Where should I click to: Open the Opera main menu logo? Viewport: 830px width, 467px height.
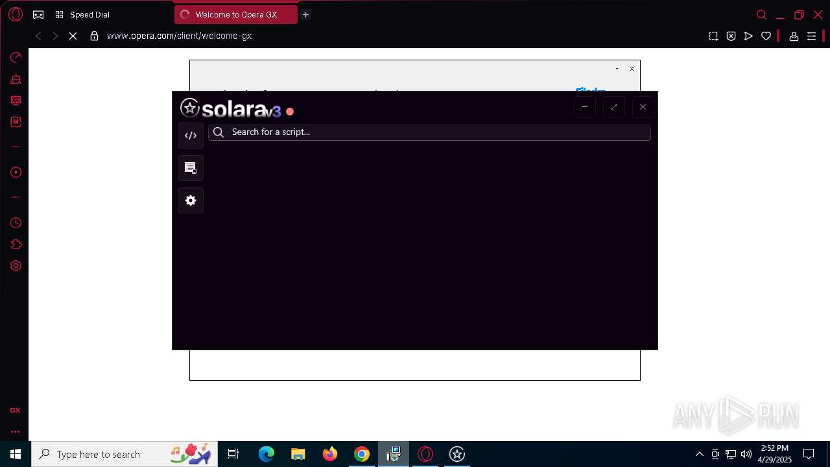16,14
